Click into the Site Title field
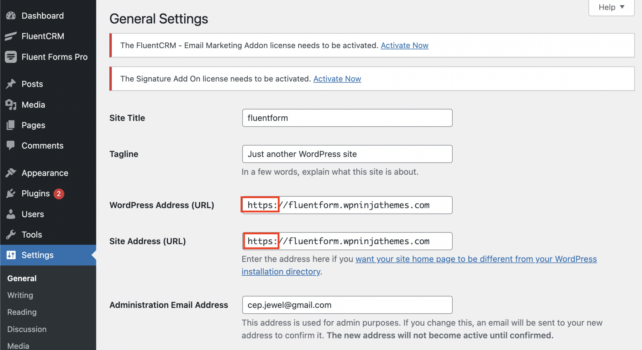Screen dimensions: 642x350 coord(347,118)
